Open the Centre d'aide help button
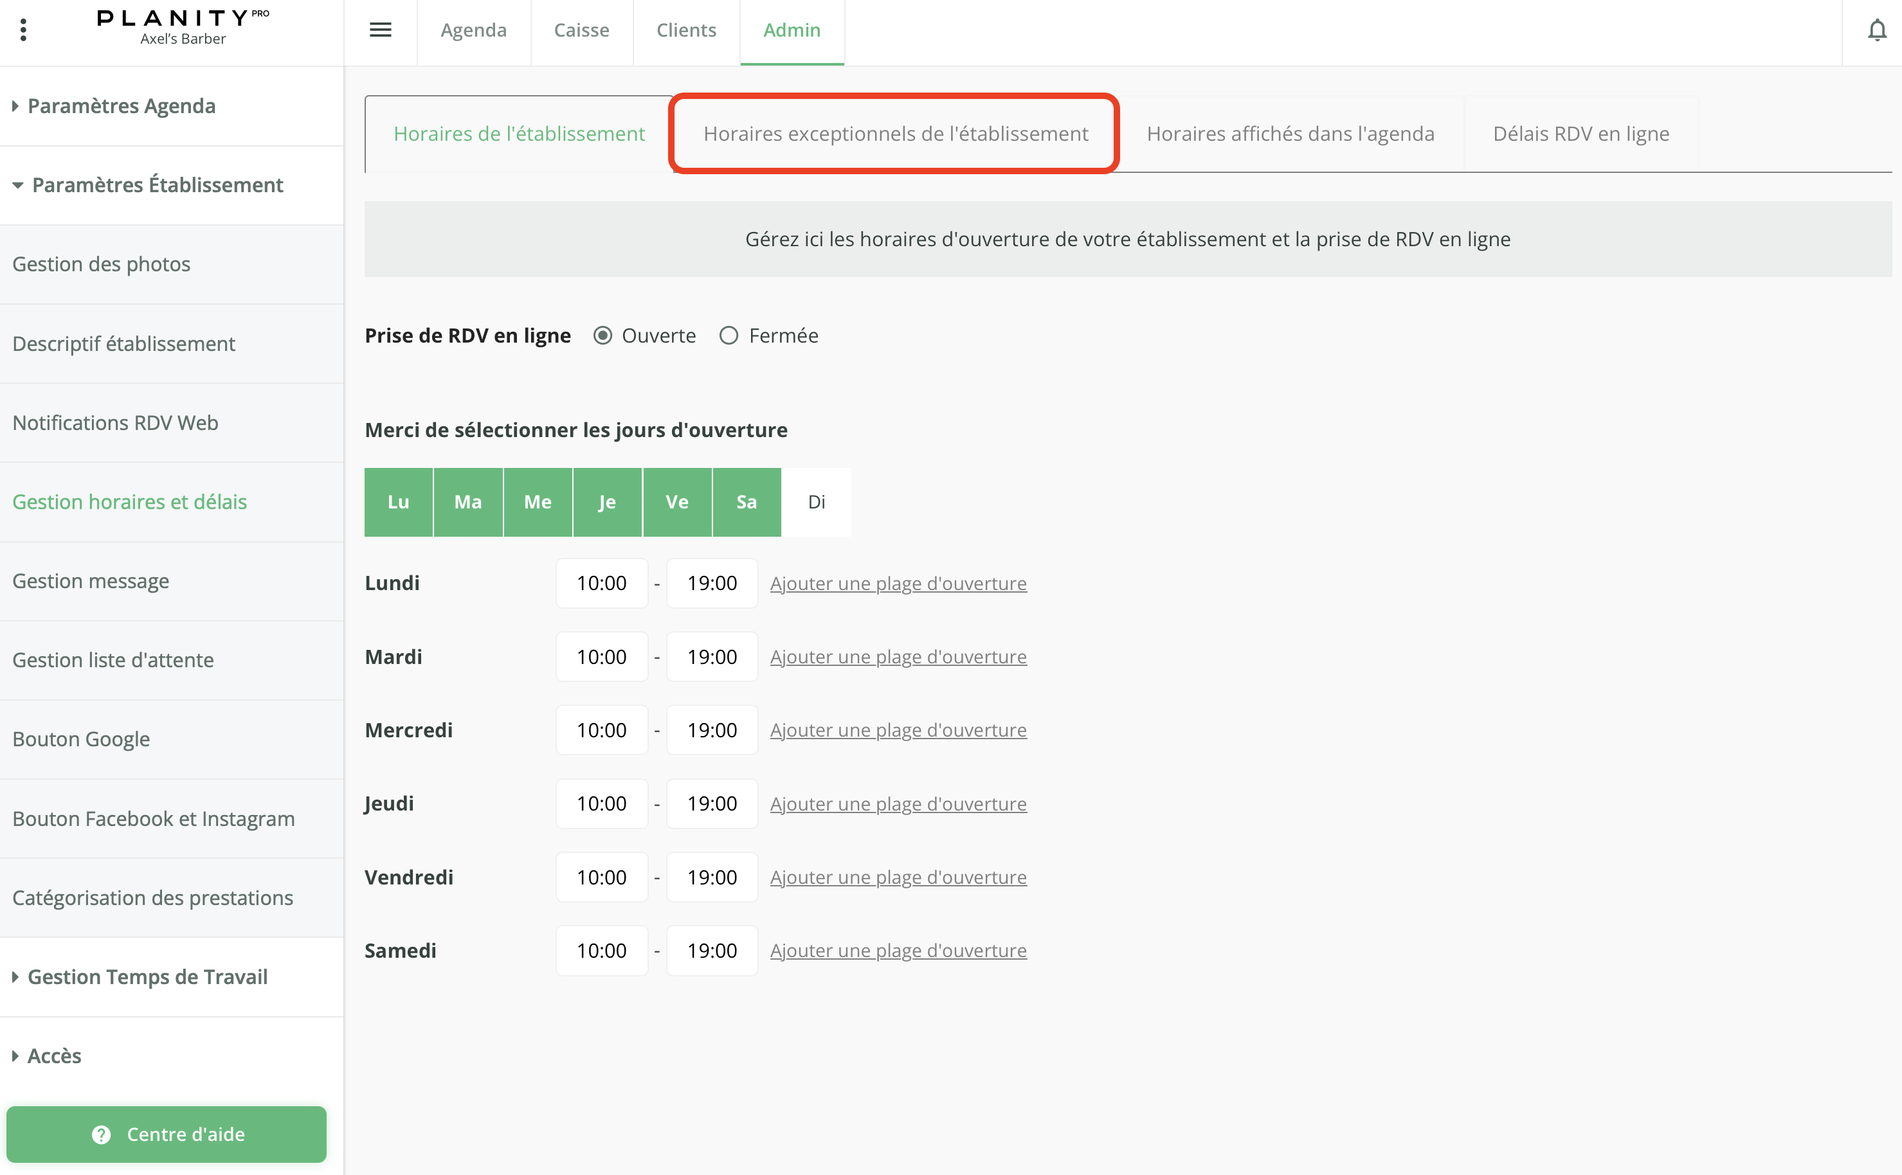 point(167,1134)
